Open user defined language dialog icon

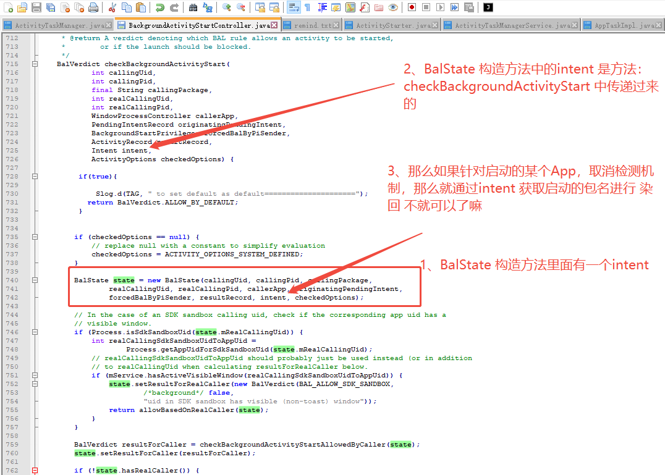coord(336,7)
